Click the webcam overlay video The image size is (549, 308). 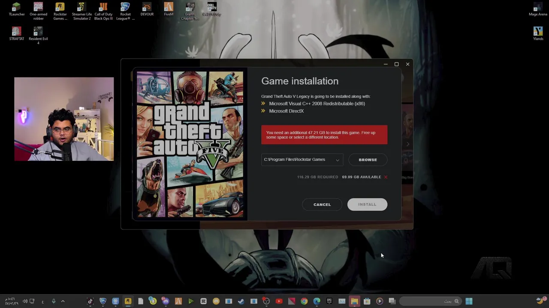[64, 119]
